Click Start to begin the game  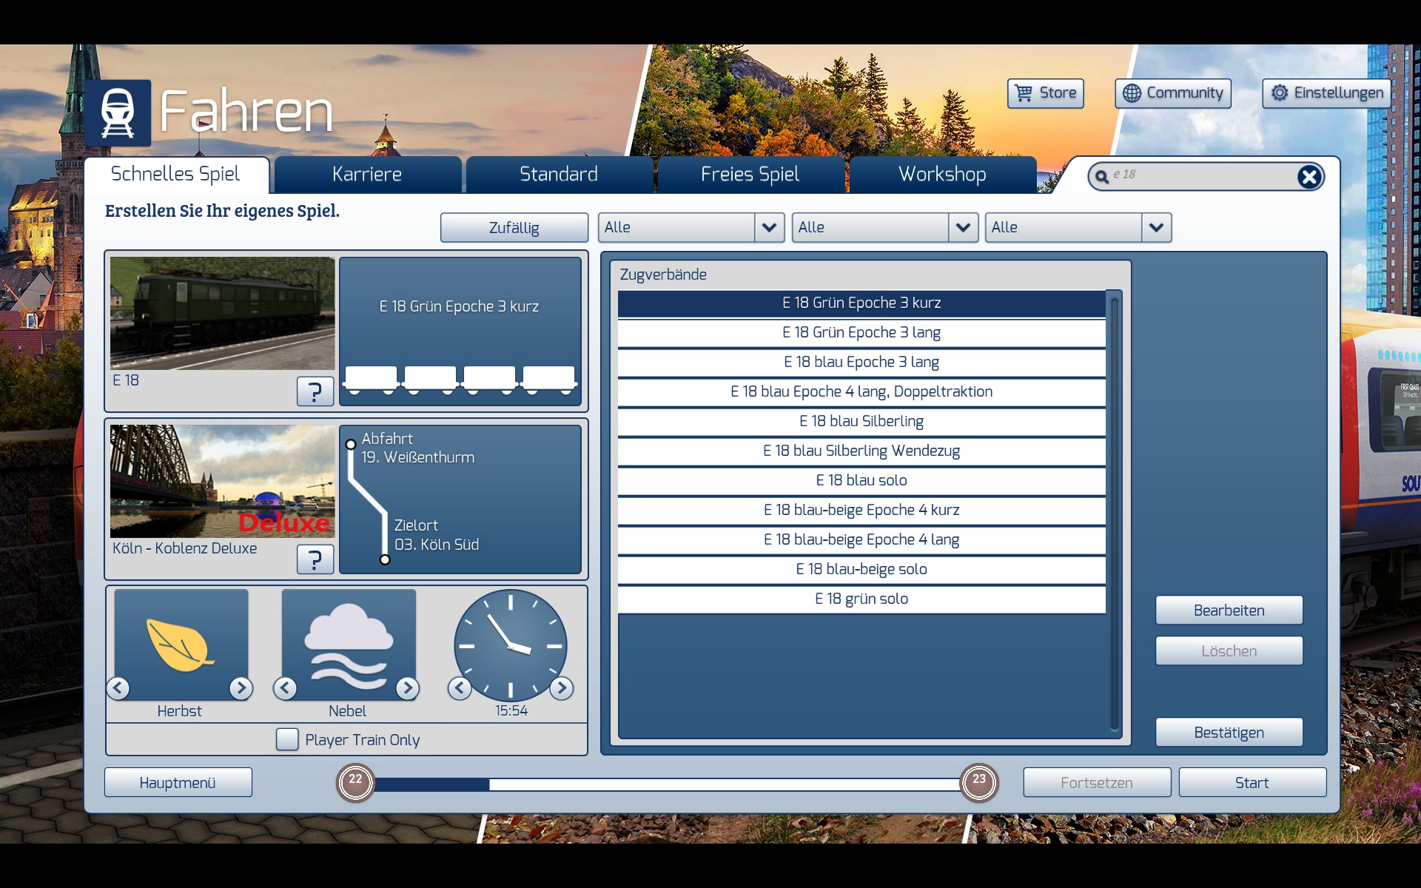1252,782
